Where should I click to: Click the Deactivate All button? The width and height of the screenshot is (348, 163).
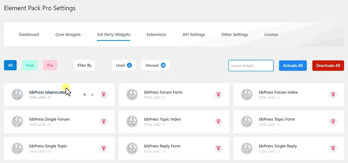click(328, 66)
